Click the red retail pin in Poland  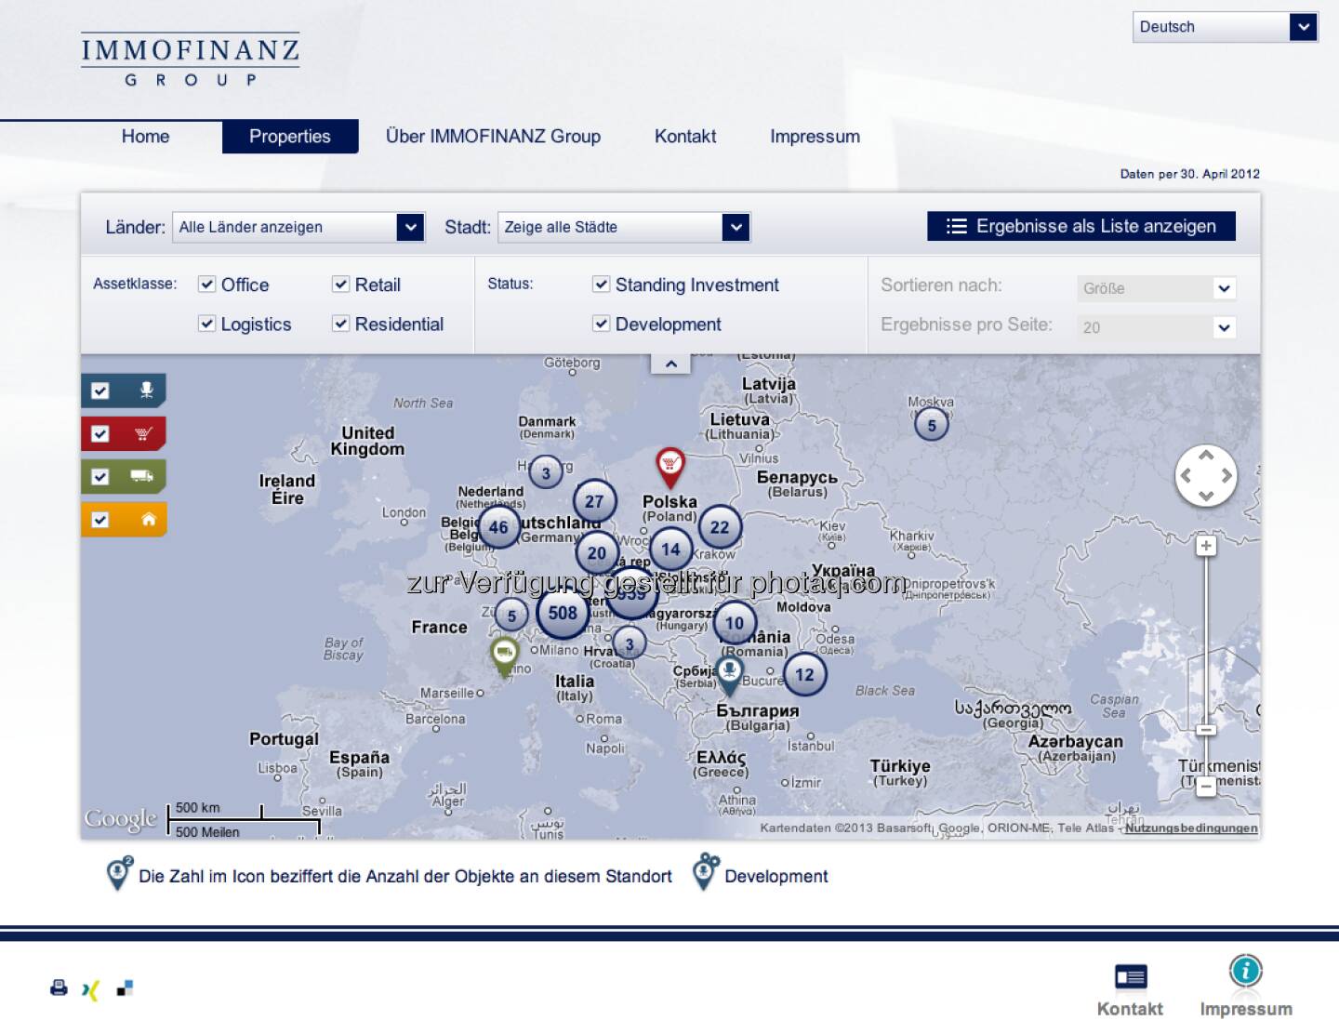pos(669,467)
